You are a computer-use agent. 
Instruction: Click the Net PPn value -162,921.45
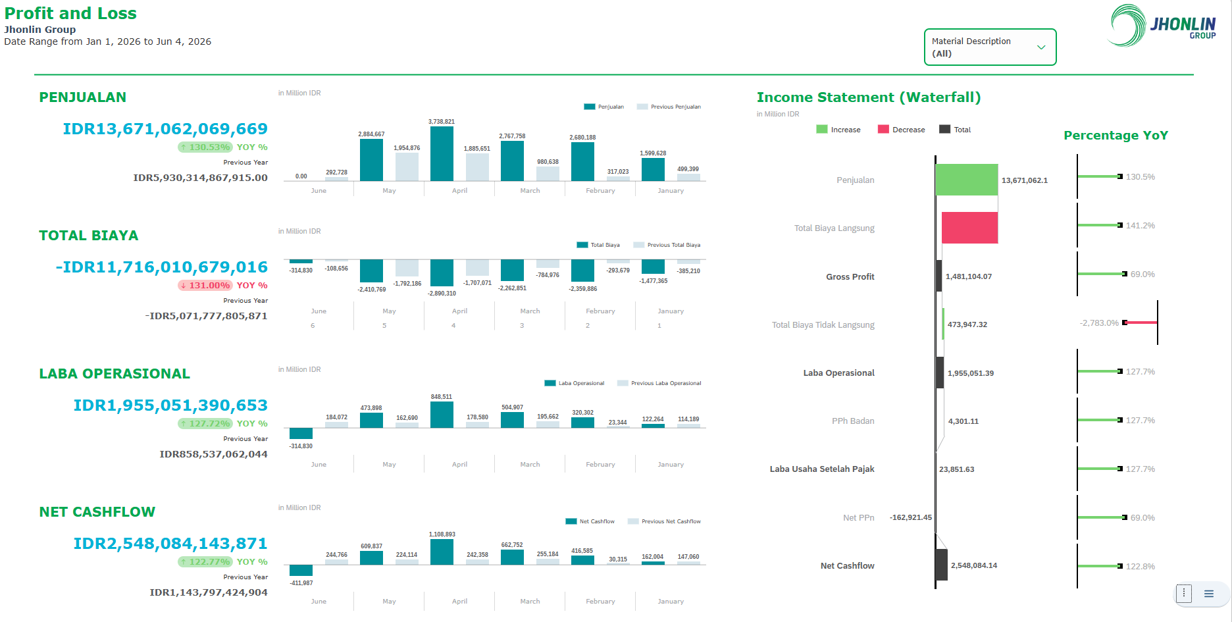[x=911, y=517]
